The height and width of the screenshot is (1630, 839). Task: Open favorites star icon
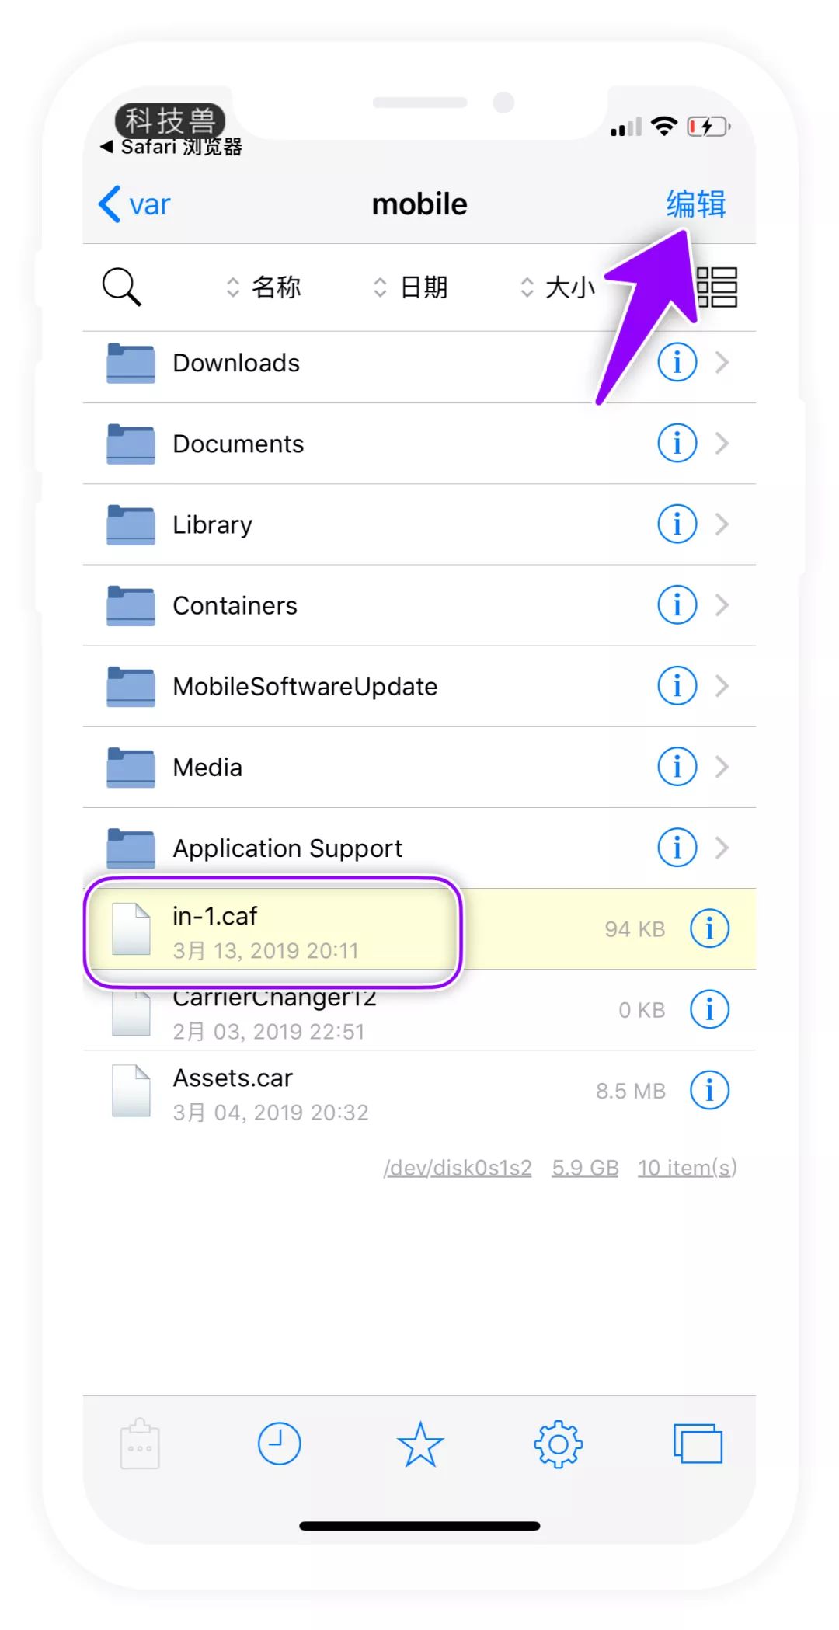pos(420,1444)
